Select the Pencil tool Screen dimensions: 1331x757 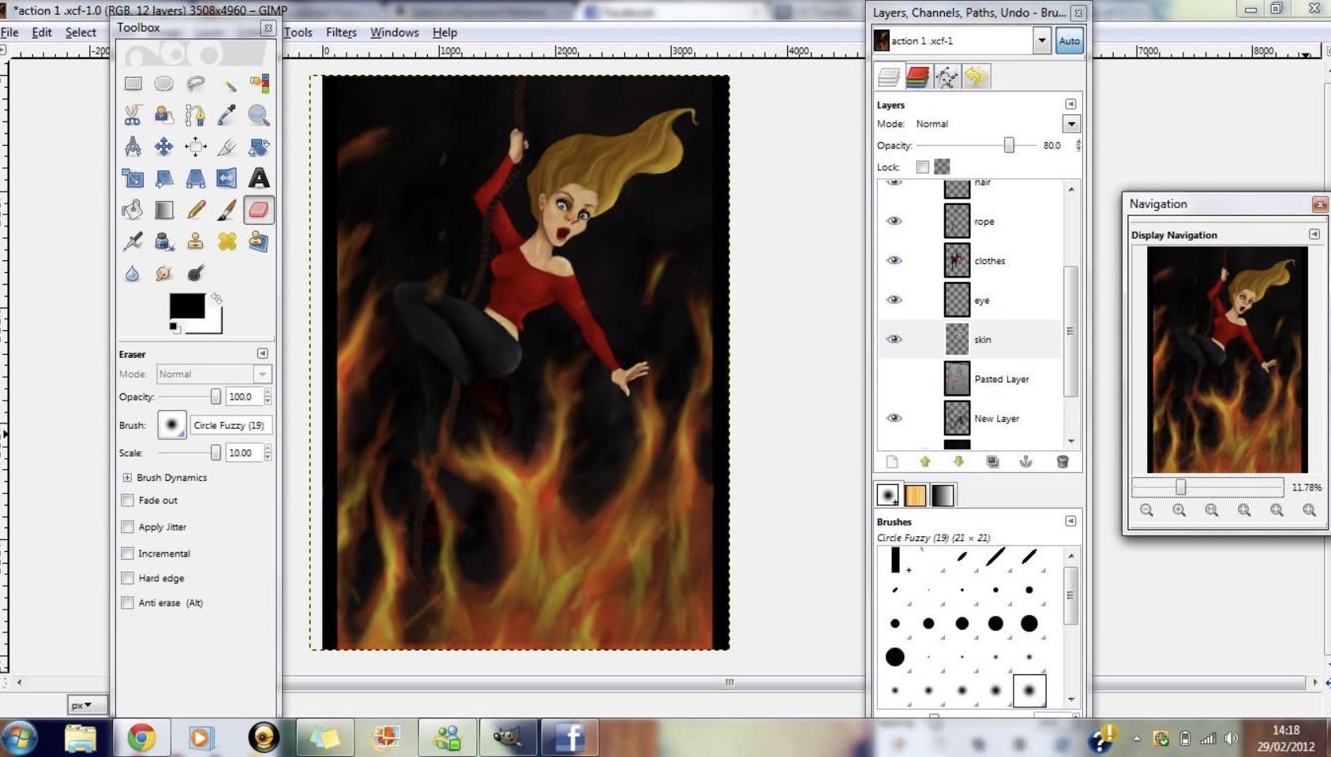196,210
